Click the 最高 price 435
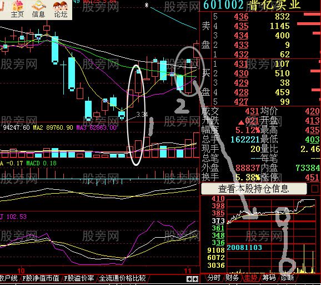321x285 pixels. [x=313, y=130]
